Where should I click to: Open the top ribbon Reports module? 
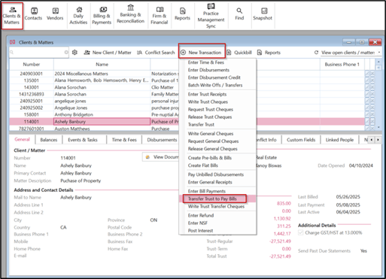(182, 14)
